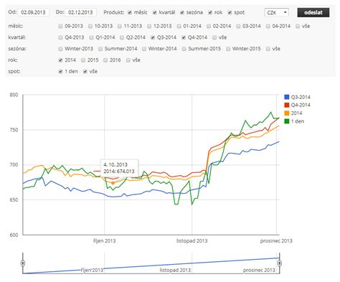Click the right range slider handle
Viewport: 340px width, 282px height.
coord(280,263)
